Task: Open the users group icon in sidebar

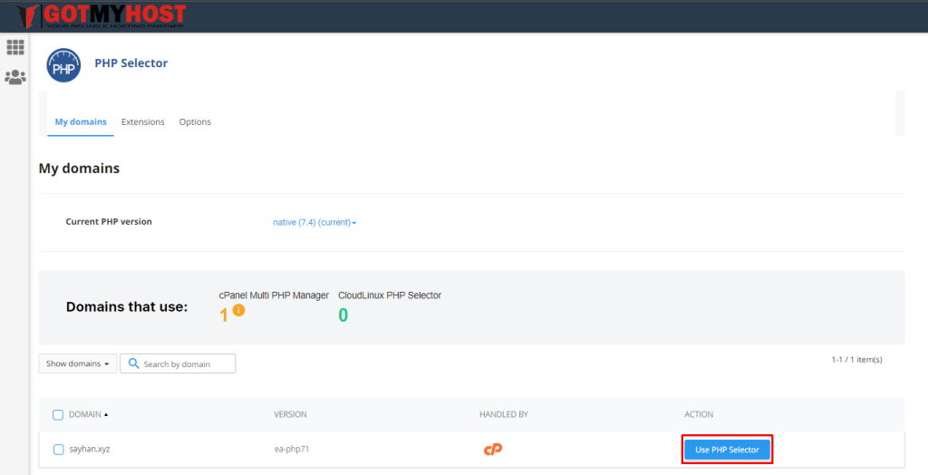Action: 15,78
